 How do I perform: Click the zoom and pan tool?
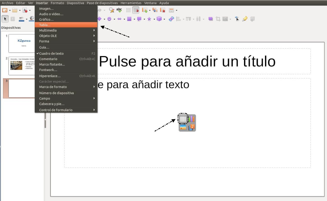tap(13, 19)
